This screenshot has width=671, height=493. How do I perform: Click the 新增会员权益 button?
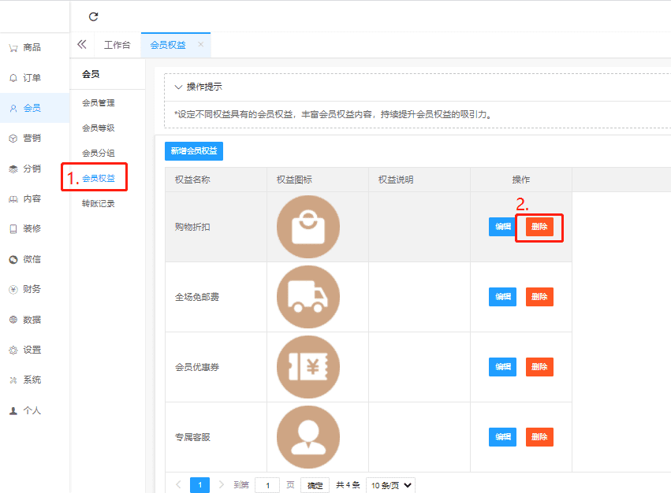click(x=194, y=150)
